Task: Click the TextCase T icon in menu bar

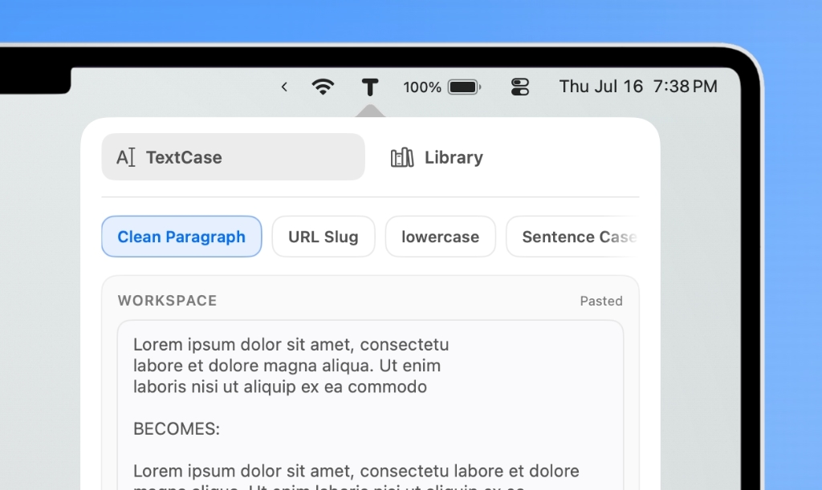Action: coord(370,87)
